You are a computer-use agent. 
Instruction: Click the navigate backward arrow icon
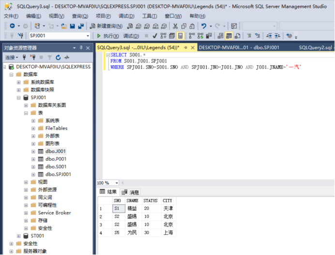coord(13,26)
